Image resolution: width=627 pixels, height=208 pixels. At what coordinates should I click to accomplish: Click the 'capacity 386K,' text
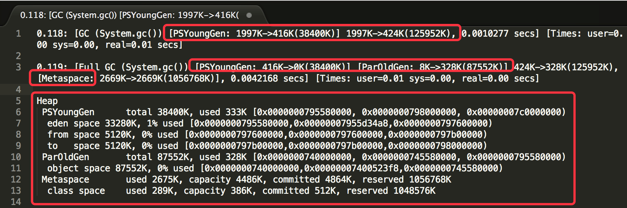(220, 191)
